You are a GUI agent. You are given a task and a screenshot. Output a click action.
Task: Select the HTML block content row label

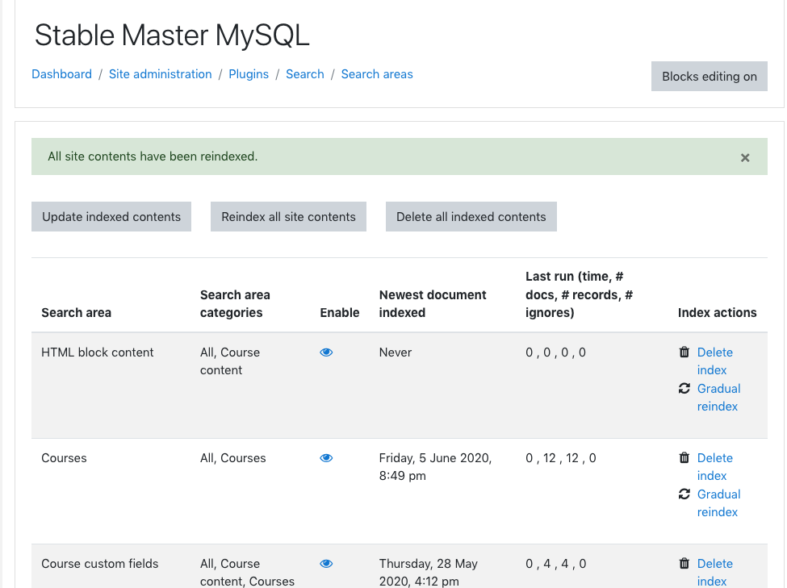pos(98,352)
